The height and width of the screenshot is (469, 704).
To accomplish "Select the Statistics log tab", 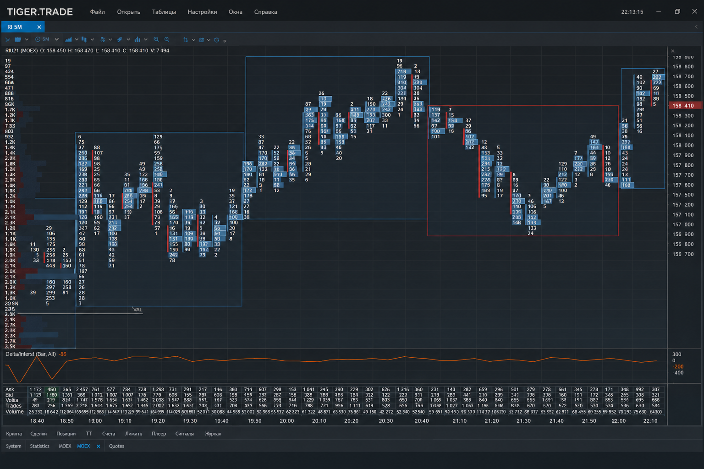I will click(x=39, y=446).
